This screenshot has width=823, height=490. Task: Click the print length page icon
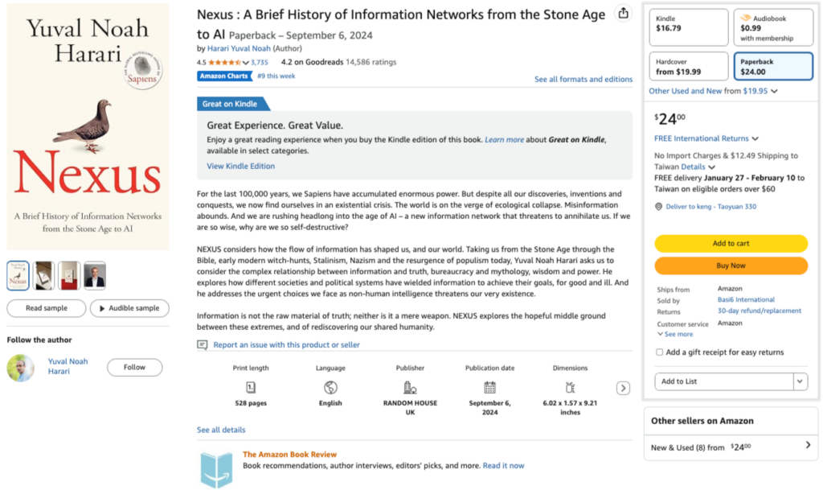click(x=251, y=388)
